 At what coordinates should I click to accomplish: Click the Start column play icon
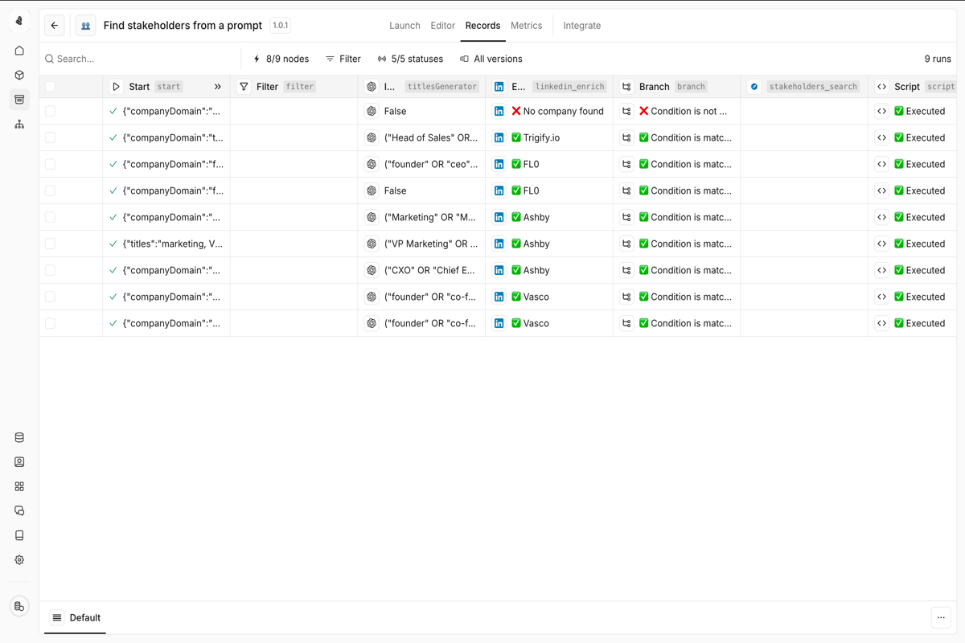coord(116,87)
